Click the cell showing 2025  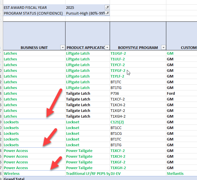[70, 7]
